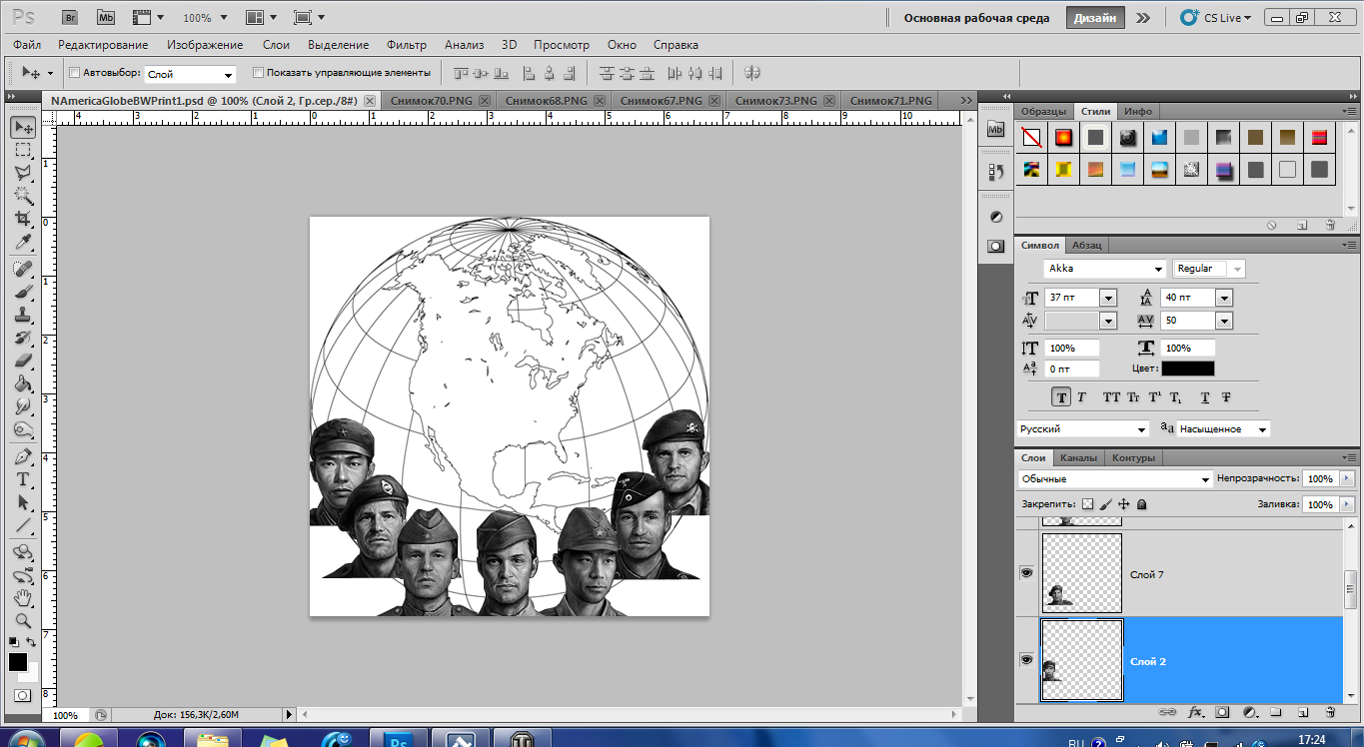Check Показать управляющие элементы option

pos(258,73)
